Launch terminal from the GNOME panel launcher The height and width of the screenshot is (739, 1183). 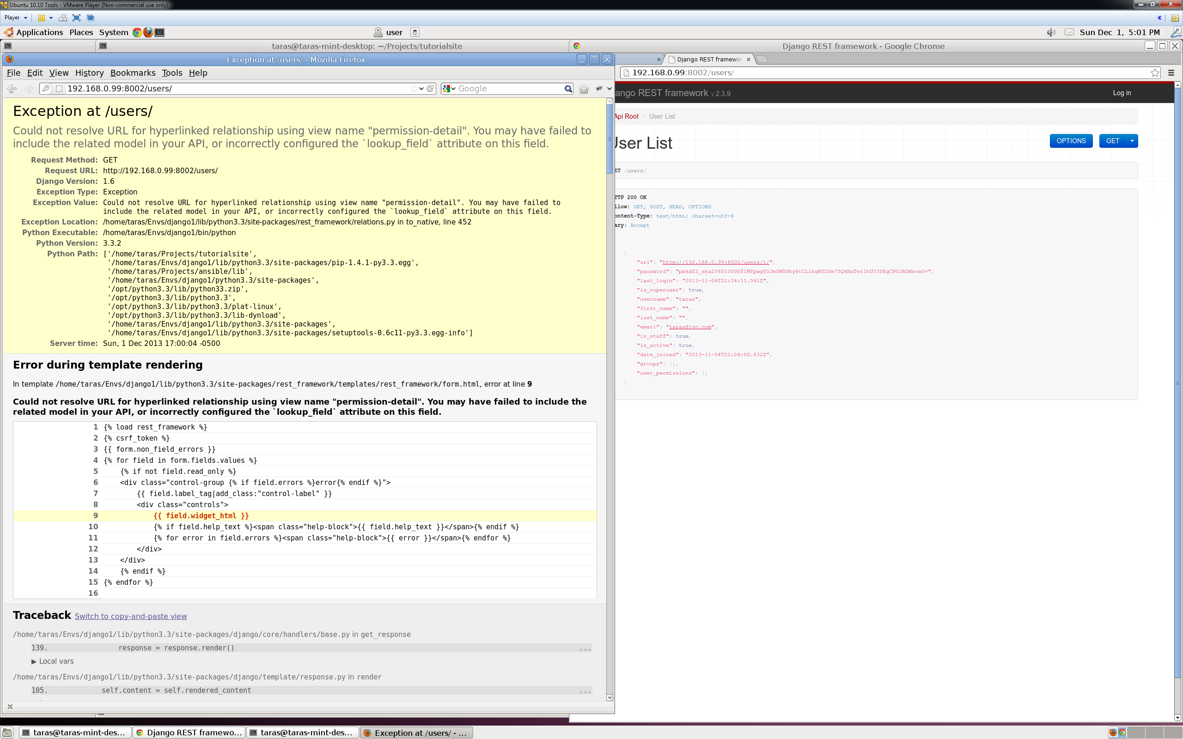coord(159,32)
